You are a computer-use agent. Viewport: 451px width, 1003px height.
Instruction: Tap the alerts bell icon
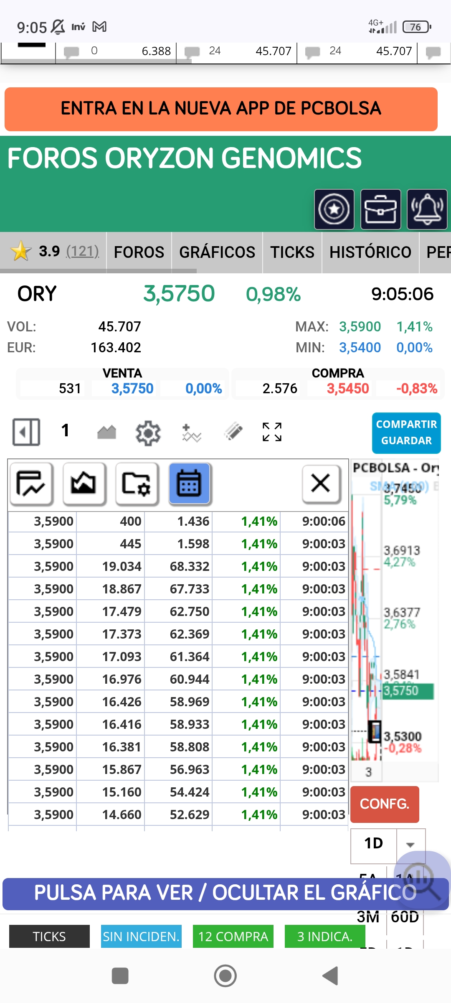(427, 209)
